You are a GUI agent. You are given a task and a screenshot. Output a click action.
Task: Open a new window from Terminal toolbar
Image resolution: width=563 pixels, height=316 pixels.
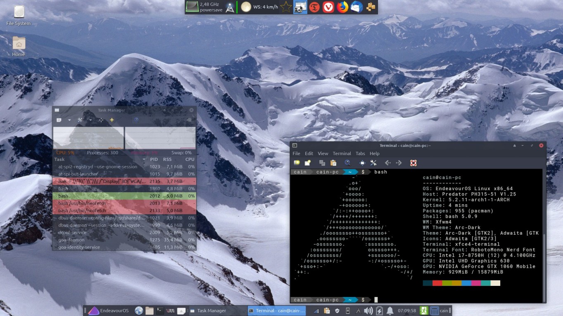point(307,163)
